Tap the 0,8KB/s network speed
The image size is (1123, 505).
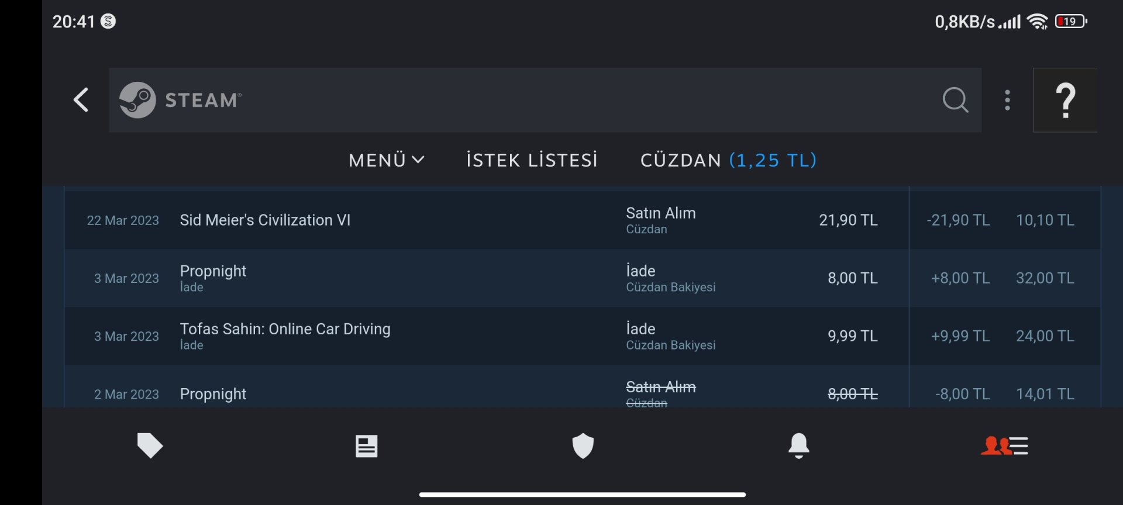[964, 22]
